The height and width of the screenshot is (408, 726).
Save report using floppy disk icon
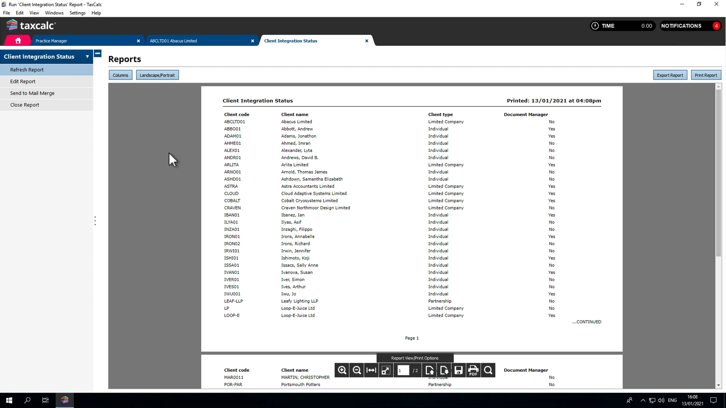point(459,370)
